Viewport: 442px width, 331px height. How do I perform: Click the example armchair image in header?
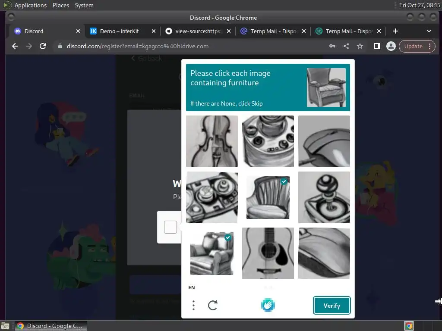pos(326,87)
